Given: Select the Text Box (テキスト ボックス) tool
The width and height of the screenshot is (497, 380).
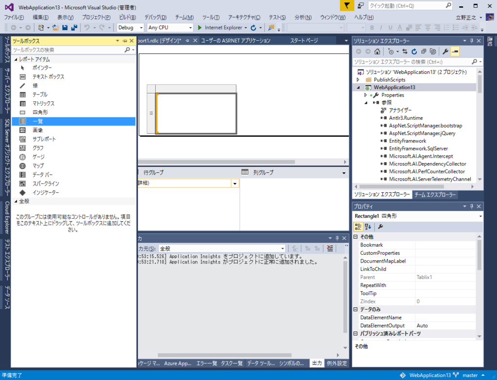Looking at the screenshot, I should [74, 77].
